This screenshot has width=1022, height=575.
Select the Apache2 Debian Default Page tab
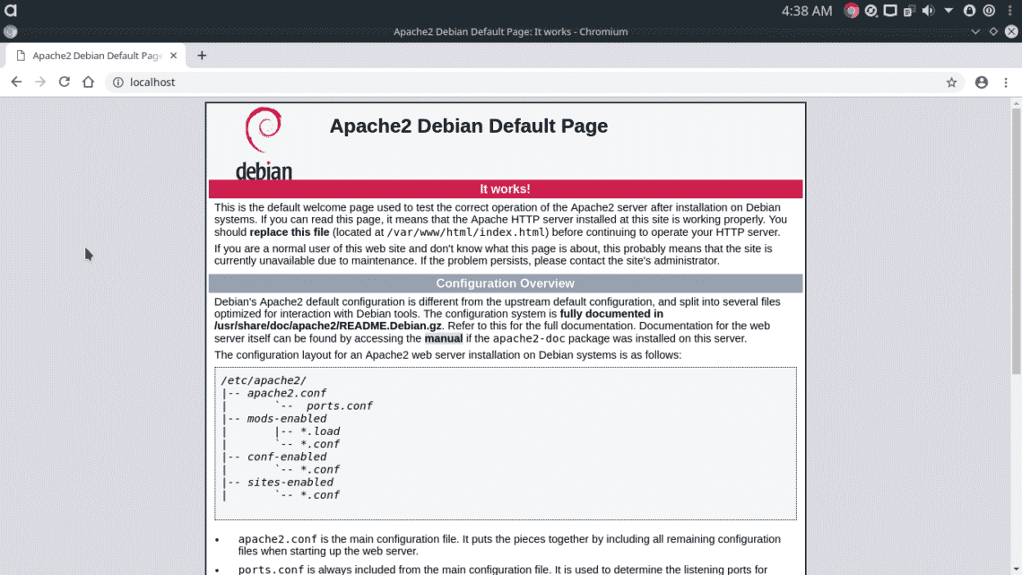pyautogui.click(x=96, y=56)
